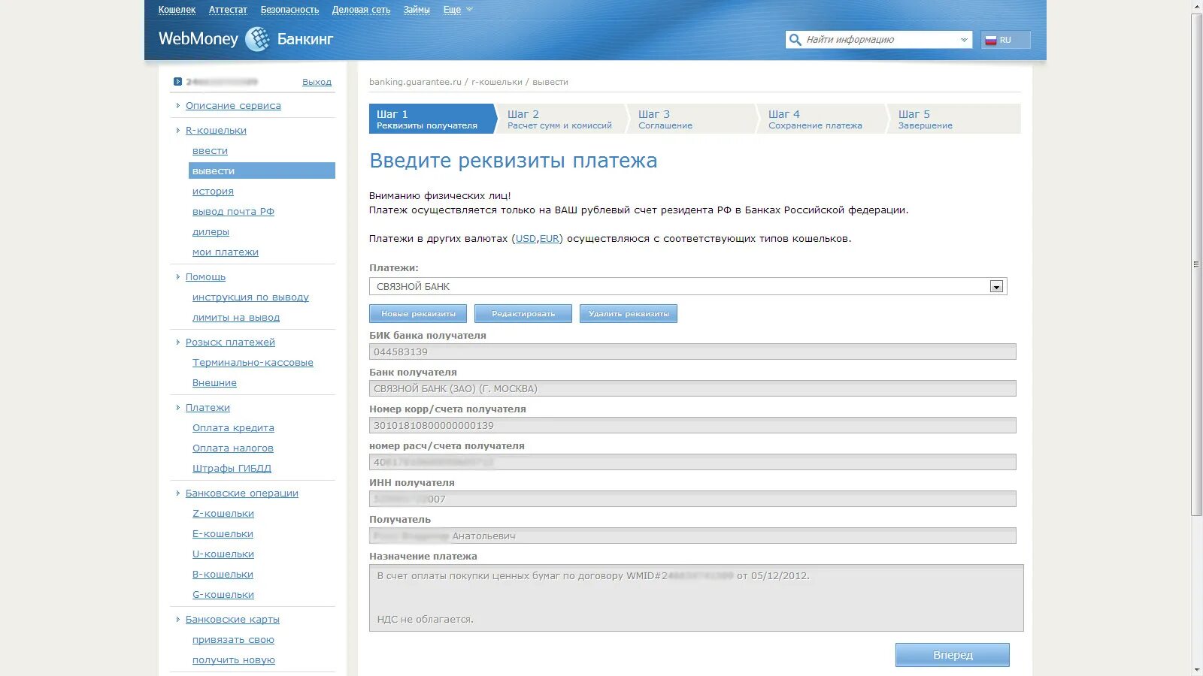The height and width of the screenshot is (676, 1203).
Task: Click the Номер корр/счета получателя field
Action: click(x=692, y=425)
